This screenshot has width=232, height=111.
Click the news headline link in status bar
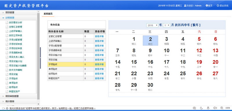coord(52,108)
